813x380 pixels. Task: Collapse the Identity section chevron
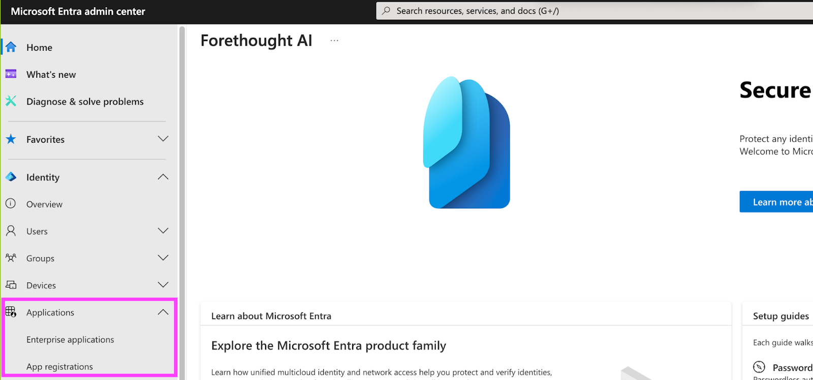[x=163, y=177]
